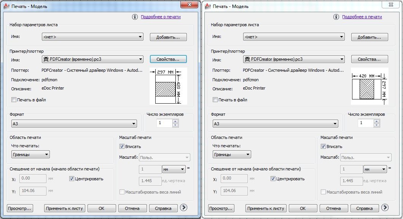Click 'Просмотр...' in right dialog
403x219 pixels.
(221, 208)
